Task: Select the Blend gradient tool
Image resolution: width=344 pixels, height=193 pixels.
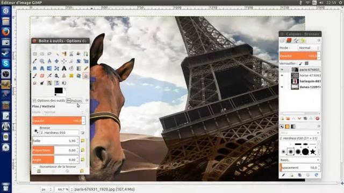Action: (78, 68)
